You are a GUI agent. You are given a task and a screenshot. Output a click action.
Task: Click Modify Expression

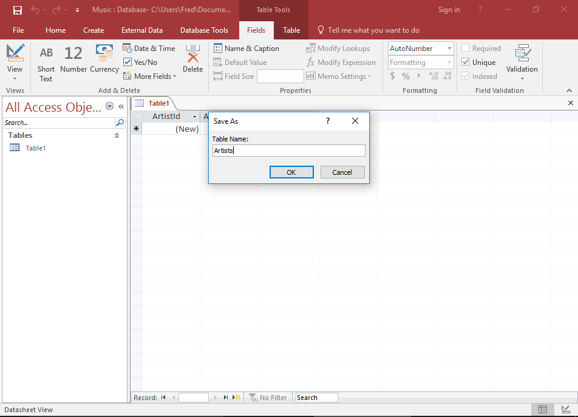(341, 63)
